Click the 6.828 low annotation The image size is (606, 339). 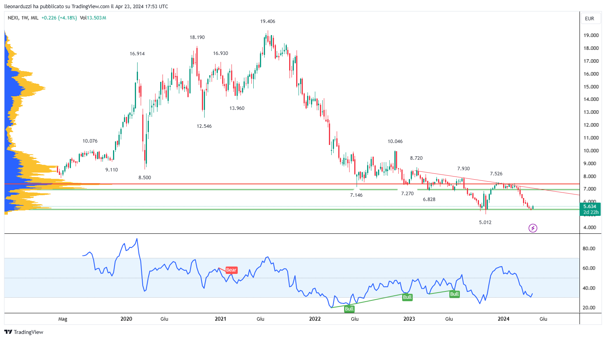tap(429, 200)
